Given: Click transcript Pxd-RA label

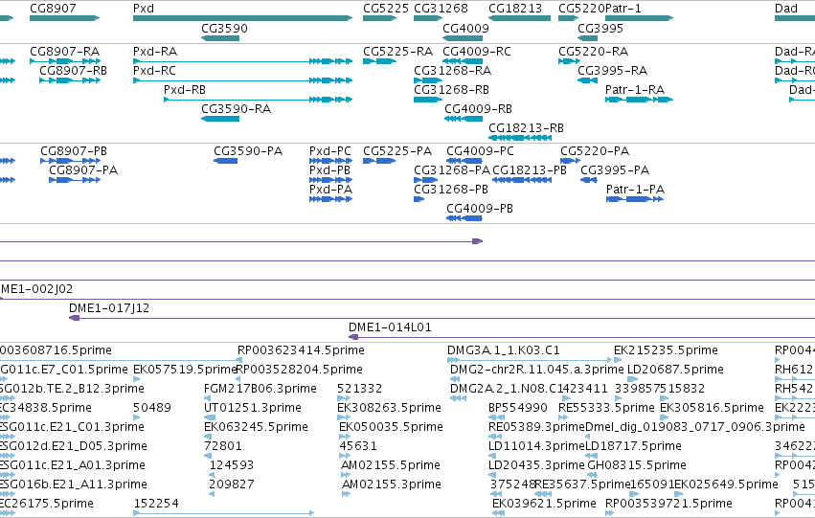Looking at the screenshot, I should coord(155,52).
